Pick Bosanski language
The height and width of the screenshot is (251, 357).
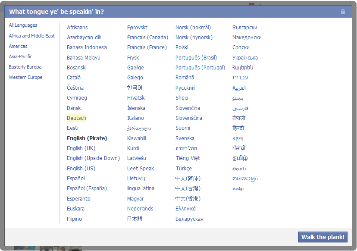pyautogui.click(x=77, y=68)
